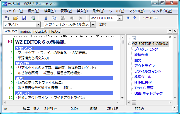Open the 見出(O) menu
180x114 pixels.
[98, 11]
